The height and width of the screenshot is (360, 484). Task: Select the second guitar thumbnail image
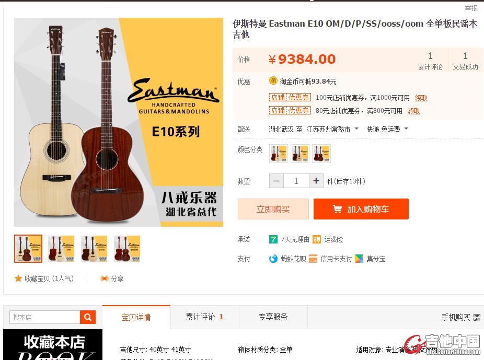point(61,249)
